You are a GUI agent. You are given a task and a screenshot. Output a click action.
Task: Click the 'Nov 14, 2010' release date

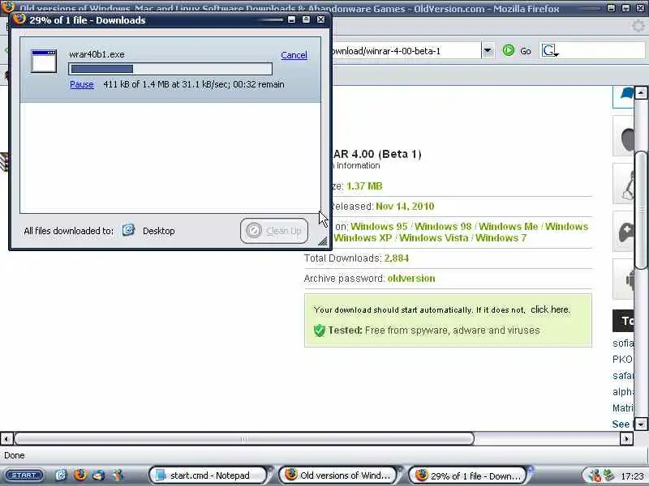click(405, 207)
